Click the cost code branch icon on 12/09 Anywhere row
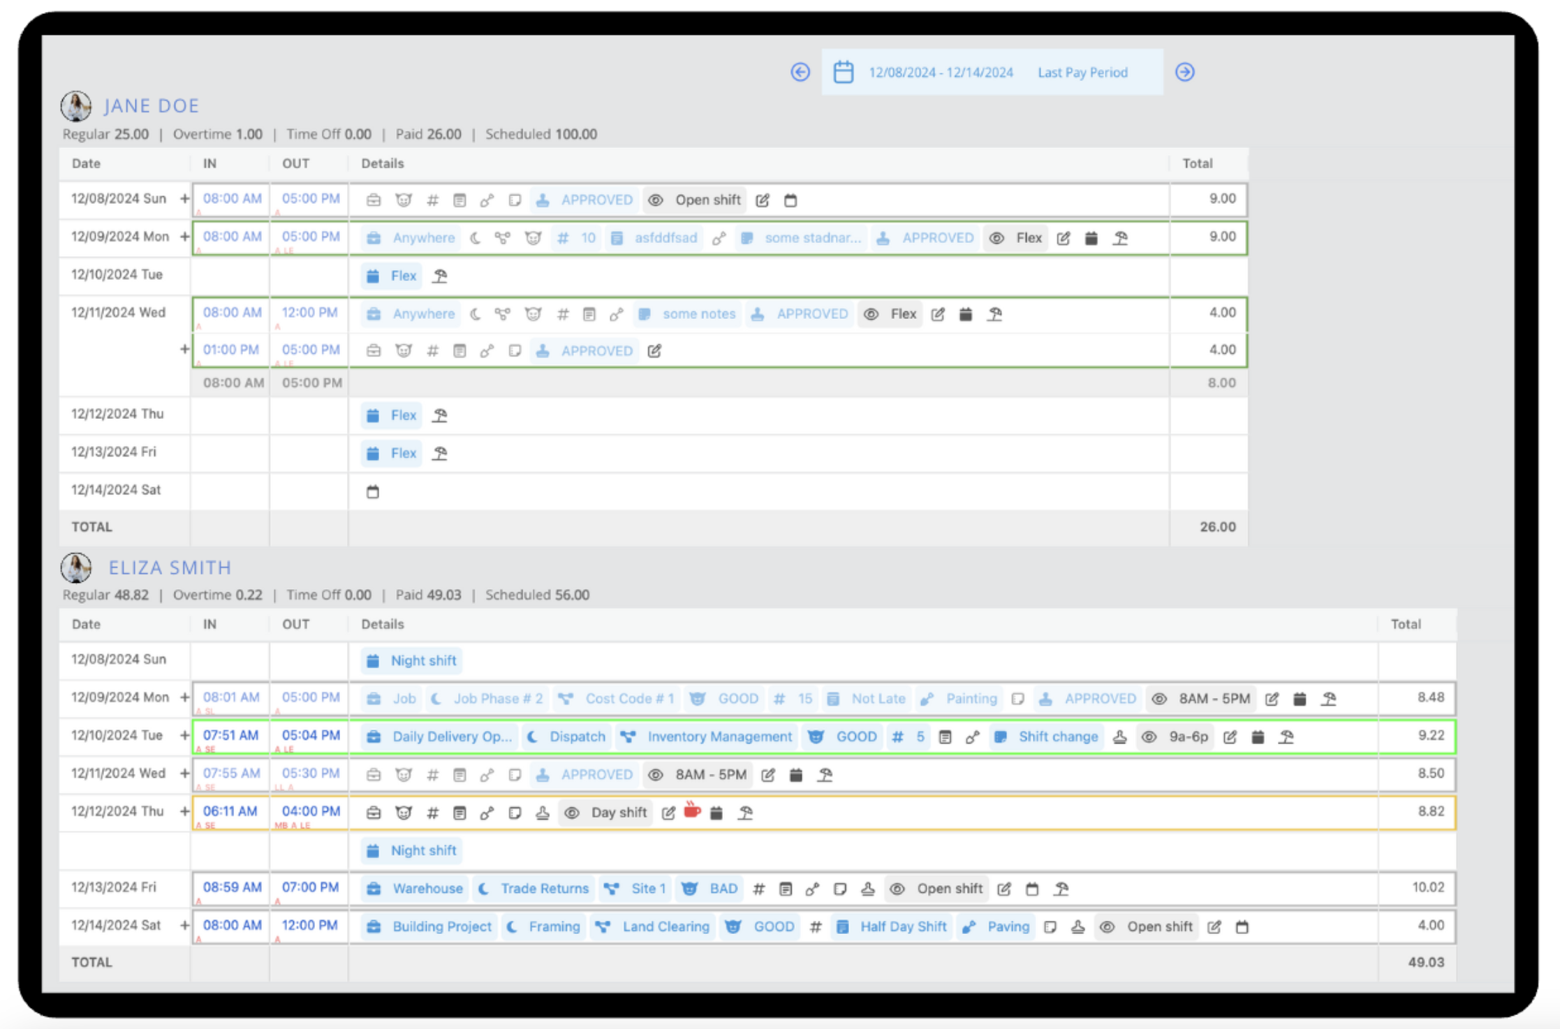Viewport: 1560px width, 1029px height. pos(501,237)
